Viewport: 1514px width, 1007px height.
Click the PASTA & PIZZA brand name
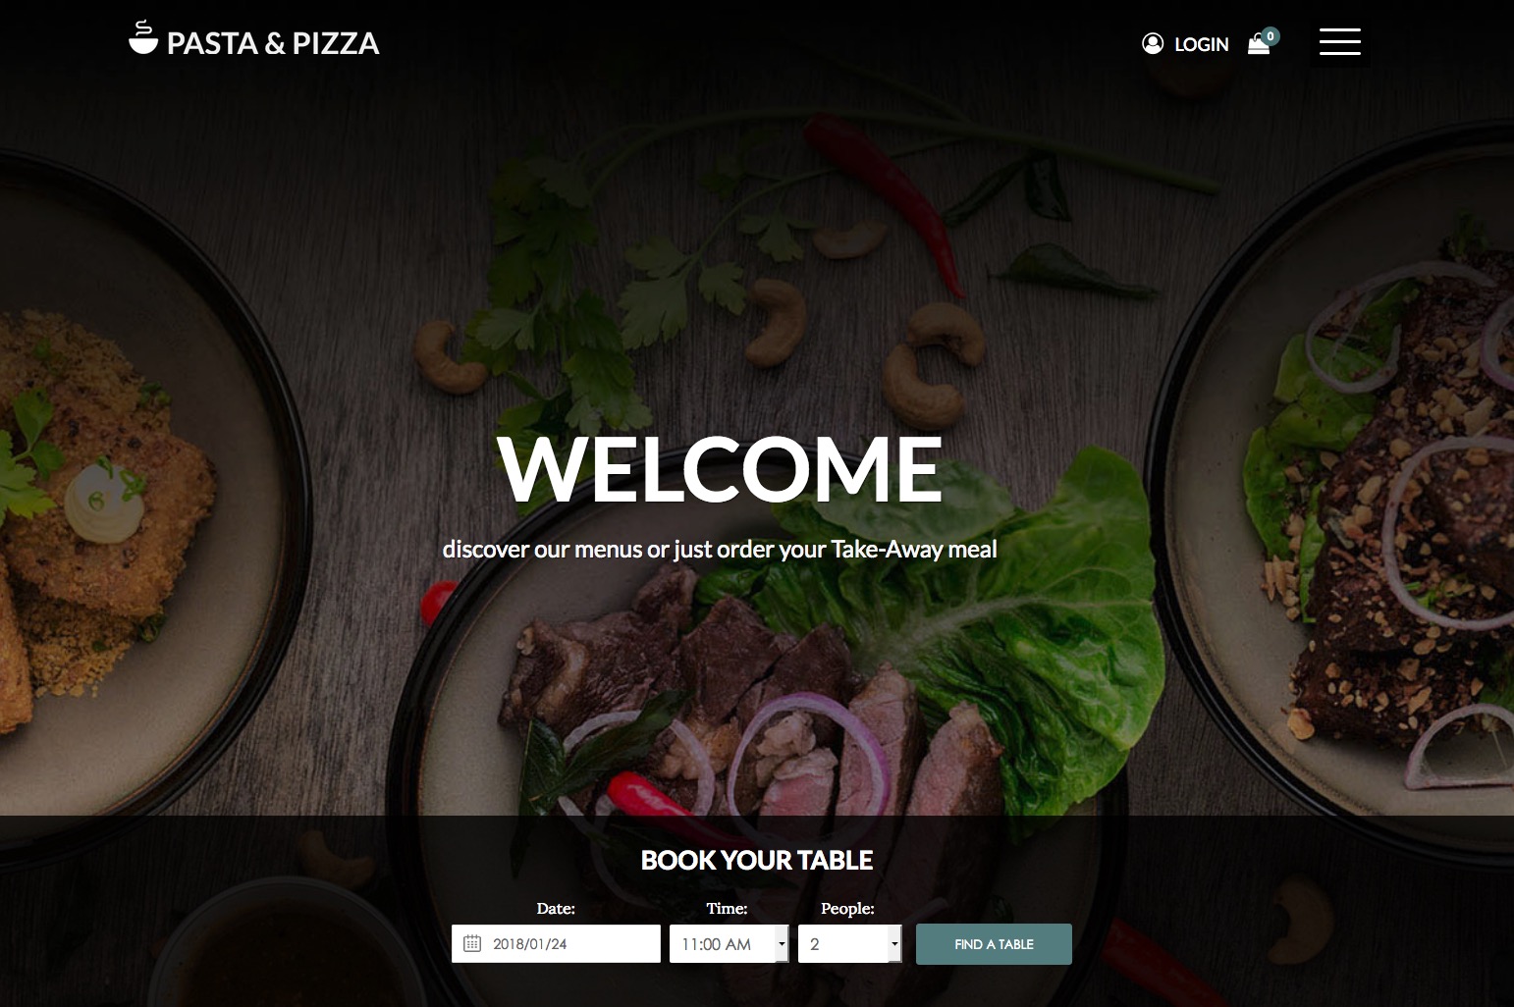click(x=273, y=43)
